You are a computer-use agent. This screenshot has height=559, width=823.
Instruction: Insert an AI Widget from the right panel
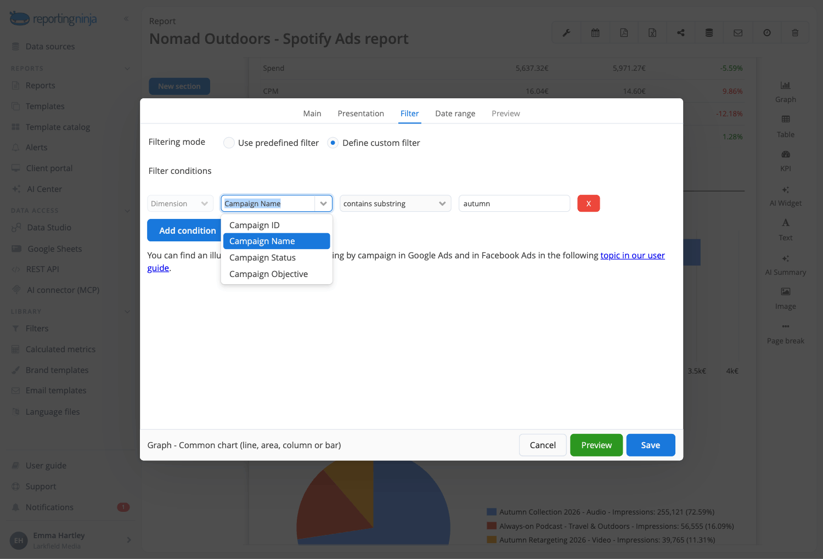pyautogui.click(x=786, y=196)
